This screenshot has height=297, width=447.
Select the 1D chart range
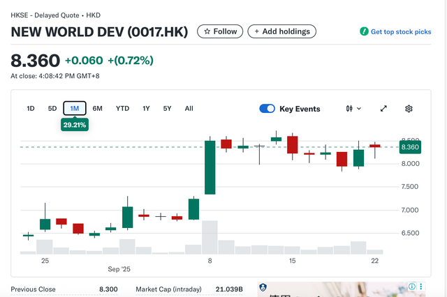coord(31,108)
